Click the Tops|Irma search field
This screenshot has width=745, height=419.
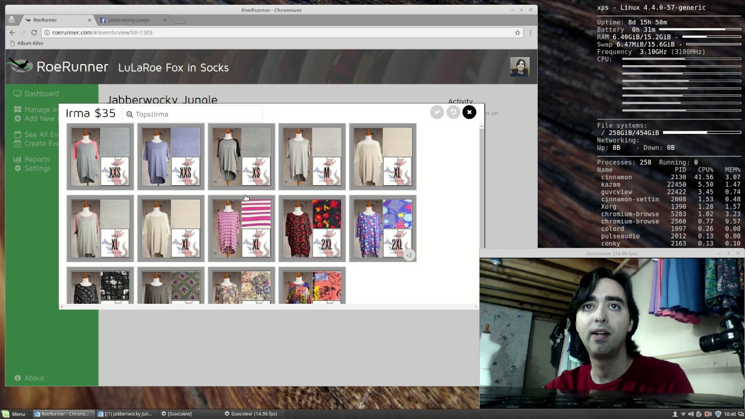pos(192,115)
